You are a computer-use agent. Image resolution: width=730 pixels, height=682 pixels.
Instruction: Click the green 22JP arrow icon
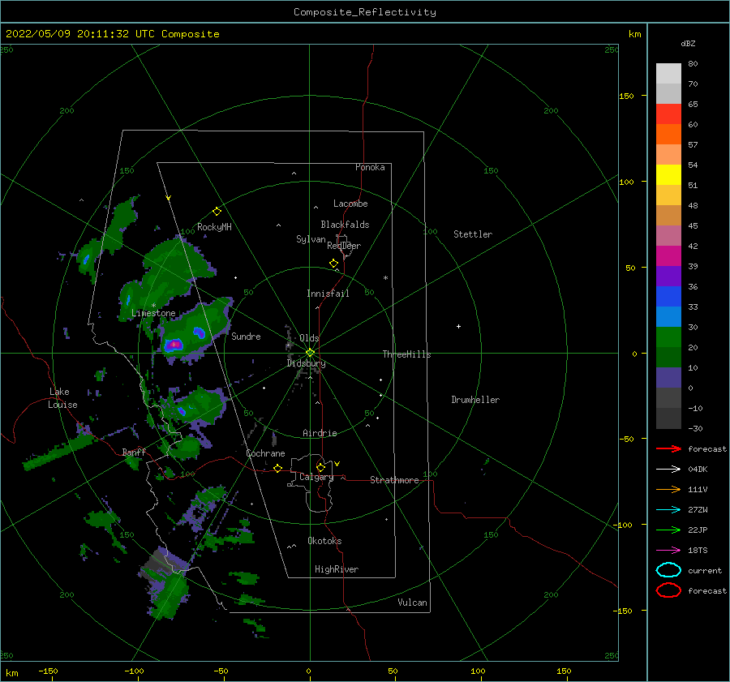668,530
